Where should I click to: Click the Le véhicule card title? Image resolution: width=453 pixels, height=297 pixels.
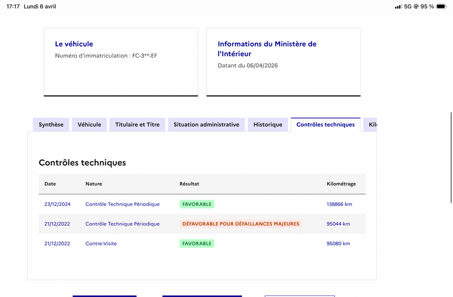click(74, 44)
